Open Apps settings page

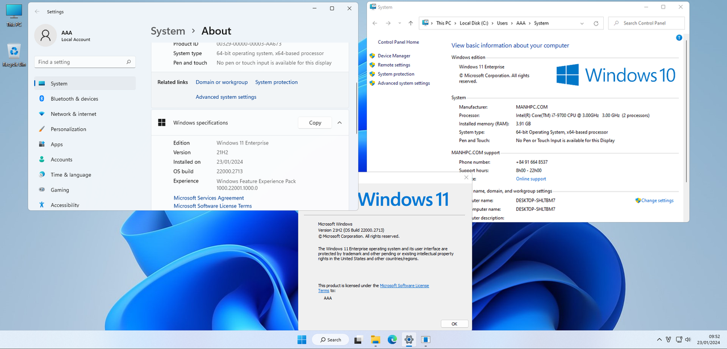coord(85,144)
